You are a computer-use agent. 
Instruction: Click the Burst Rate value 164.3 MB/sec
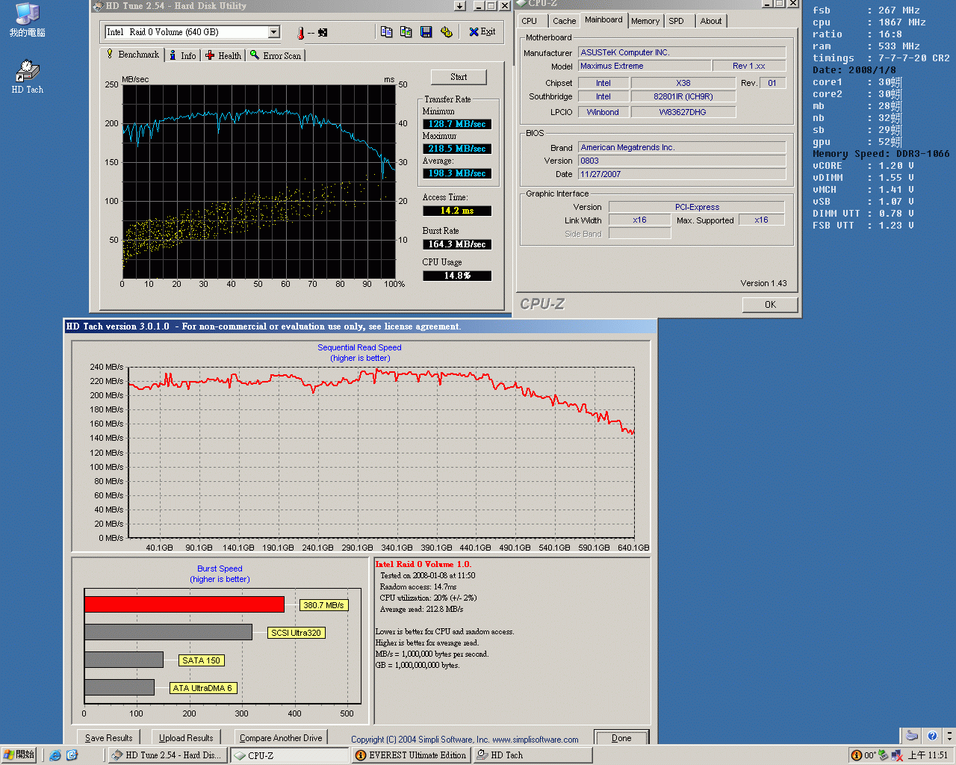point(457,244)
